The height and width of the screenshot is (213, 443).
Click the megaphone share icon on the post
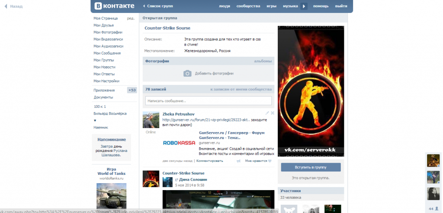[238, 161]
